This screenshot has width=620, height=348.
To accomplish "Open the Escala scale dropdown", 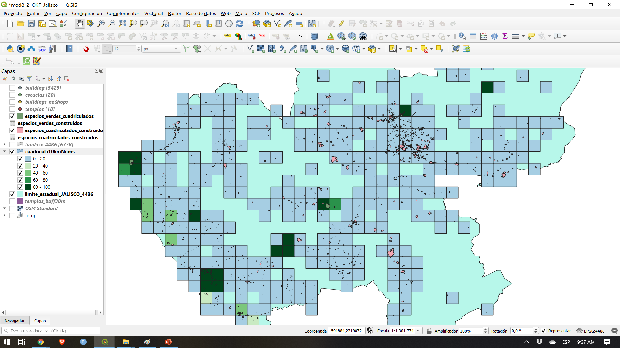I will (418, 331).
